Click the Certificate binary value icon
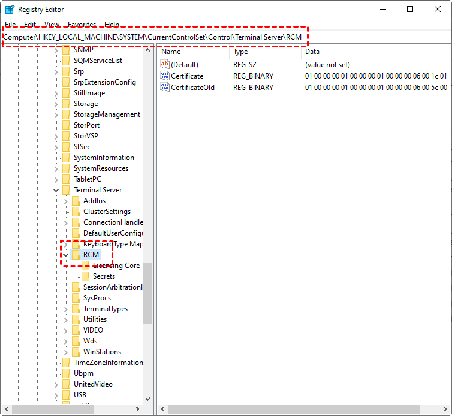 point(165,76)
